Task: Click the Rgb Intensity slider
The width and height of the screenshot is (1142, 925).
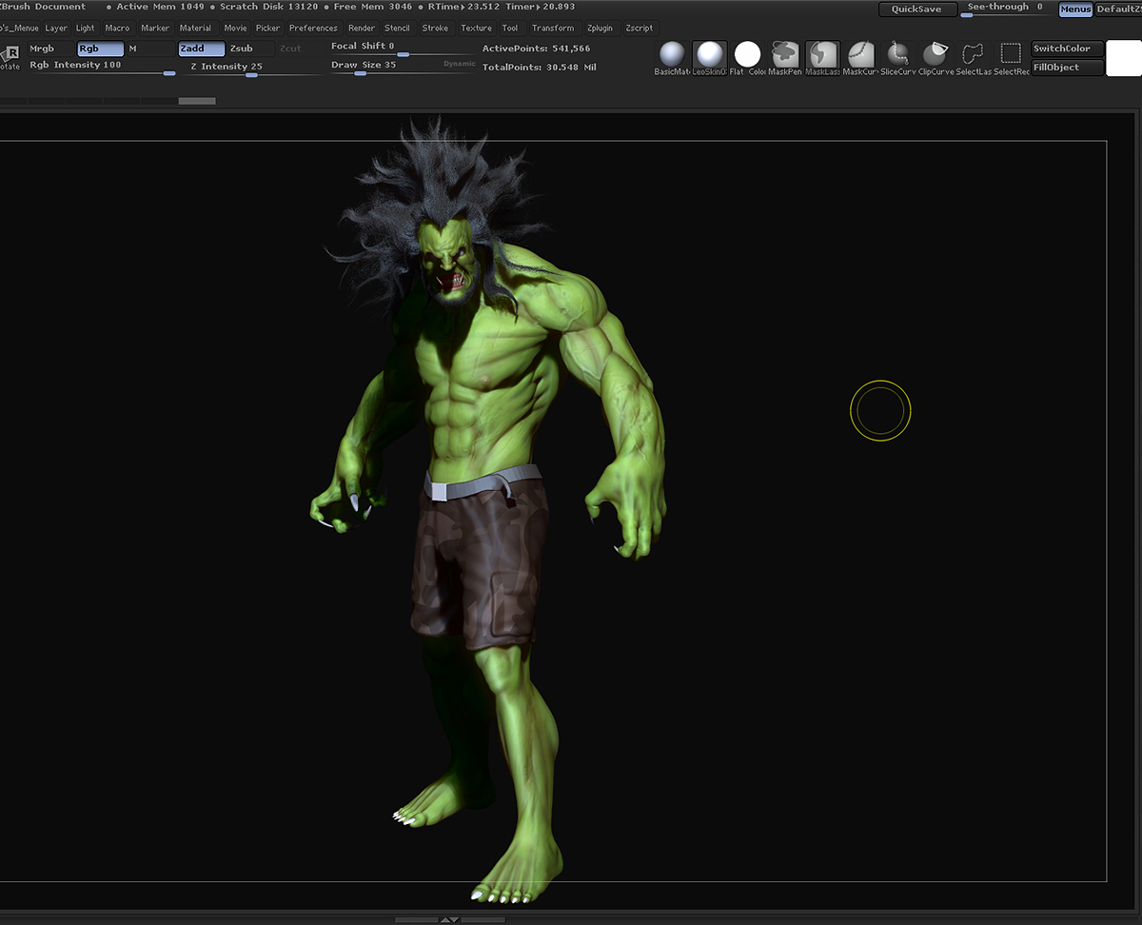Action: pos(102,68)
